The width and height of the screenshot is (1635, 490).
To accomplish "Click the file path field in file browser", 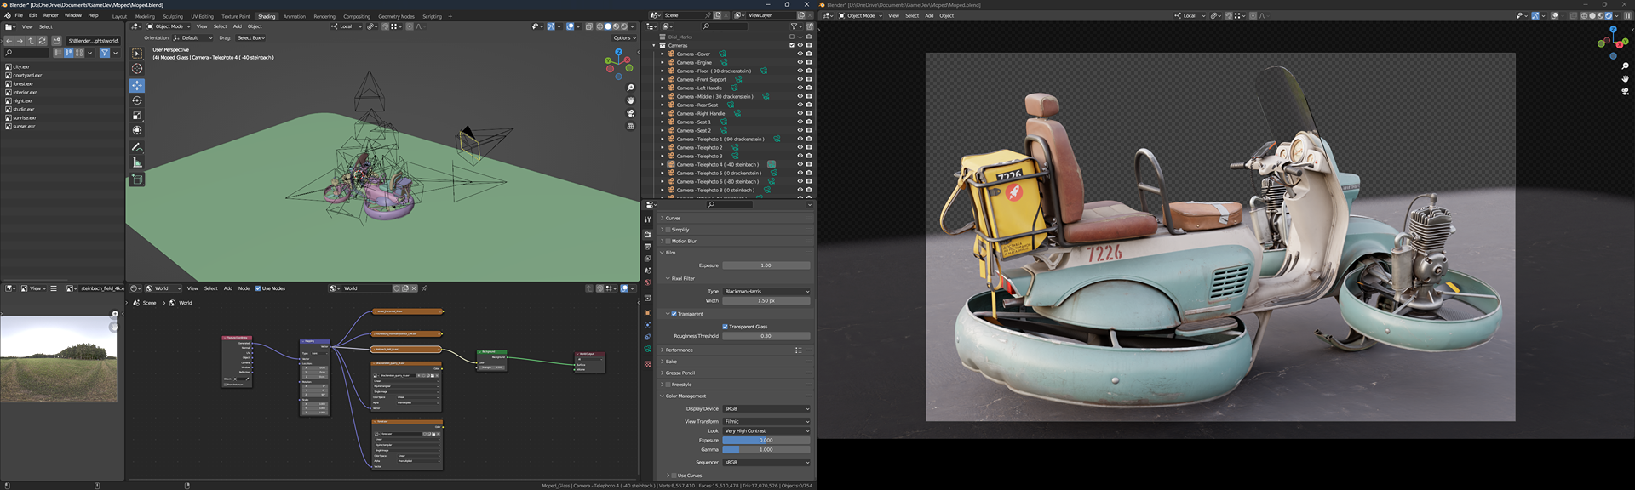I will (94, 41).
